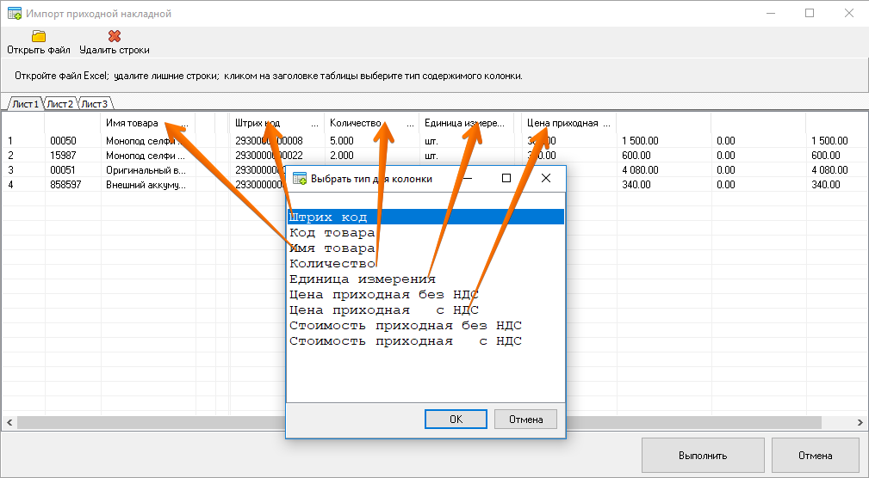Click the 0.00 cell in row 1
869x478 pixels.
click(758, 141)
